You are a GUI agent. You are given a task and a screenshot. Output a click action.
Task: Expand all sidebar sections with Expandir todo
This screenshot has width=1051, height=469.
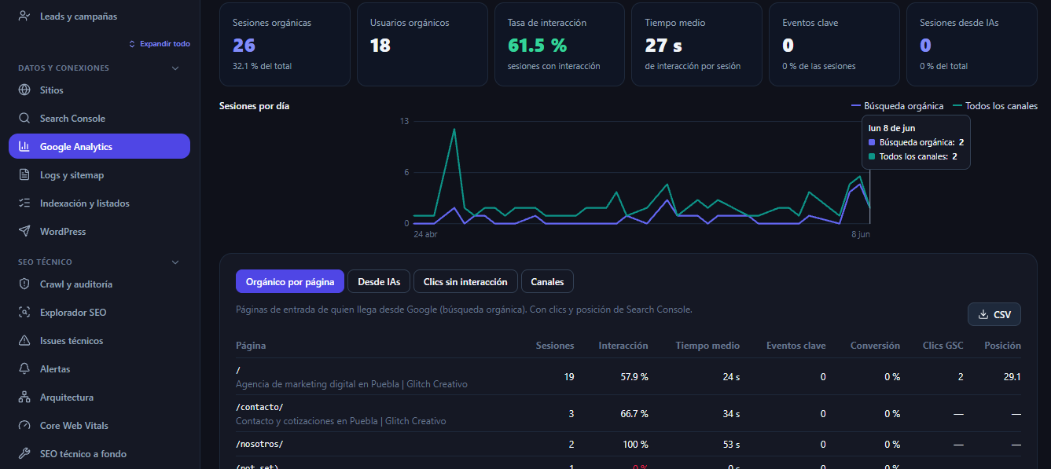point(159,44)
